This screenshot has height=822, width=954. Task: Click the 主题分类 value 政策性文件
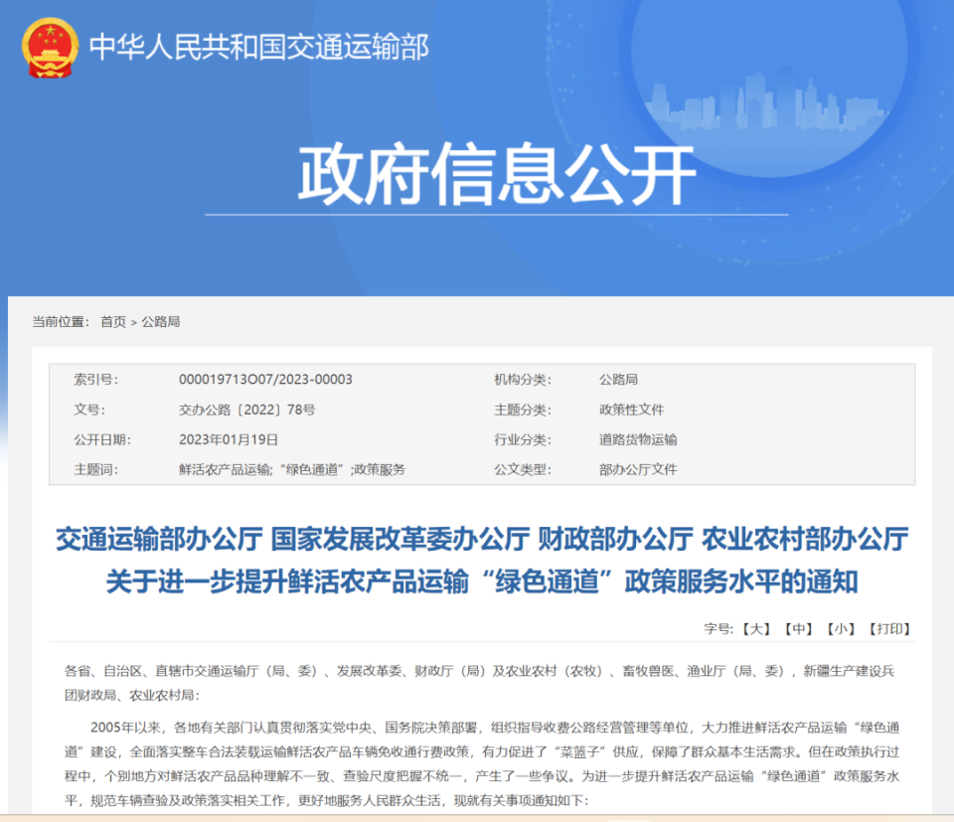632,410
